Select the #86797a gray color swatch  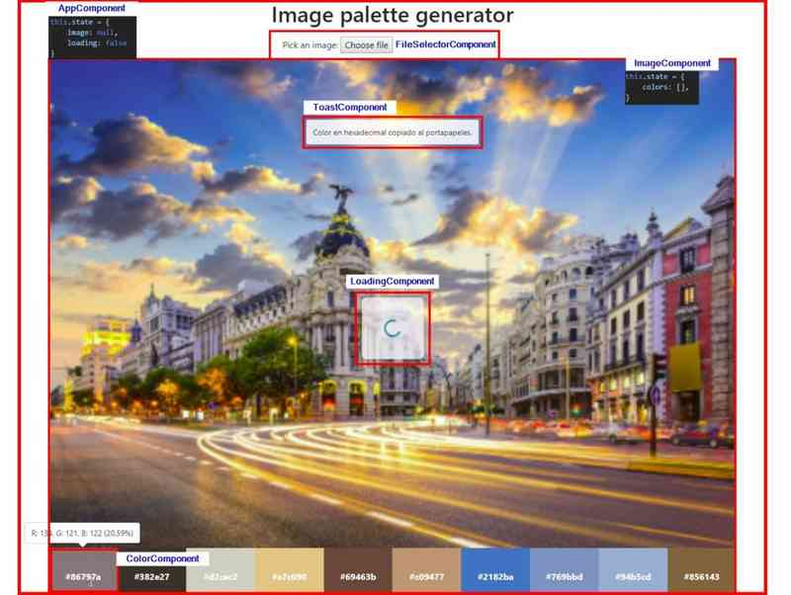pyautogui.click(x=84, y=570)
